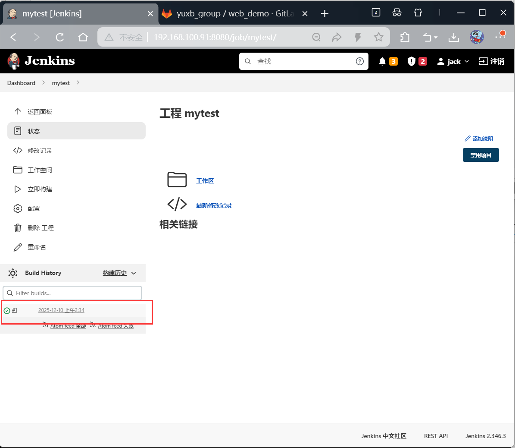Open the 2025-12-10 上午2:34 build timestamp
The height and width of the screenshot is (448, 515).
(x=61, y=310)
